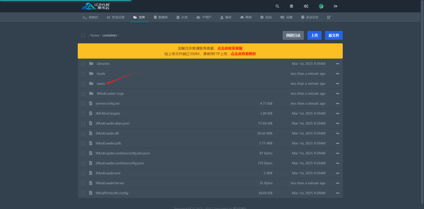Open the tModLoader-Logs folder
The width and height of the screenshot is (424, 209).
pos(110,94)
